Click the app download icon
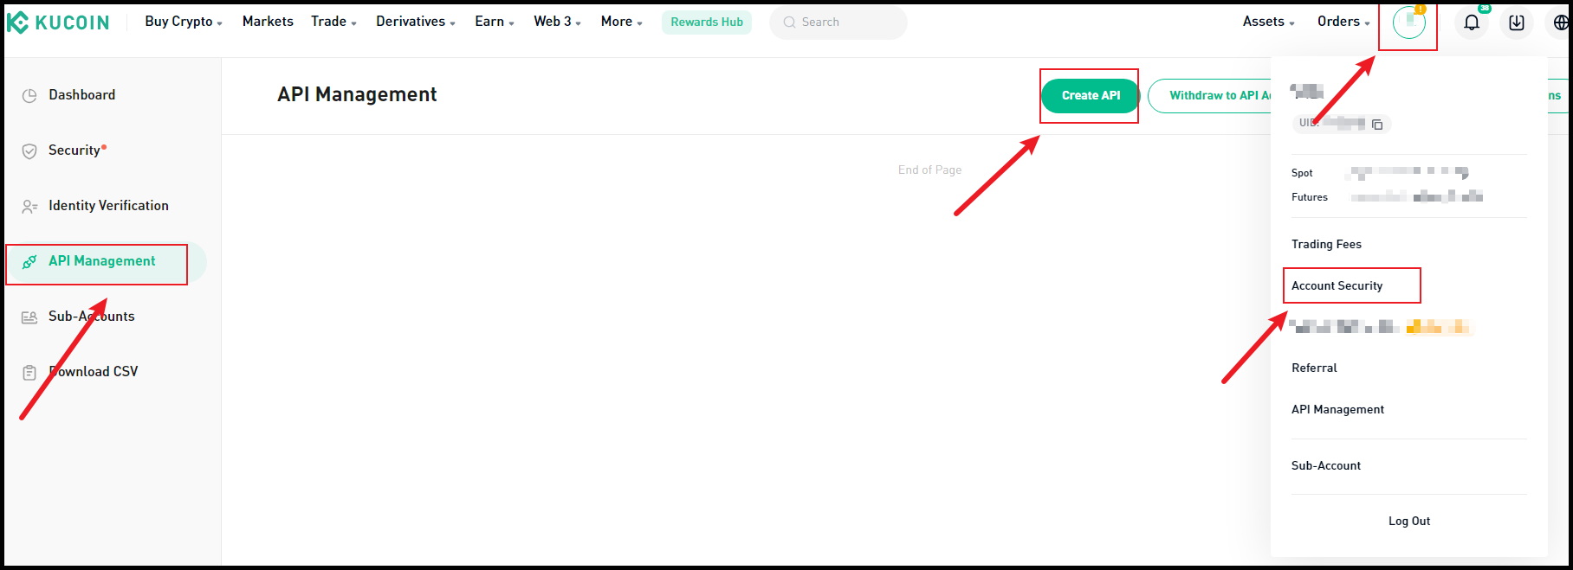1573x570 pixels. [x=1516, y=22]
